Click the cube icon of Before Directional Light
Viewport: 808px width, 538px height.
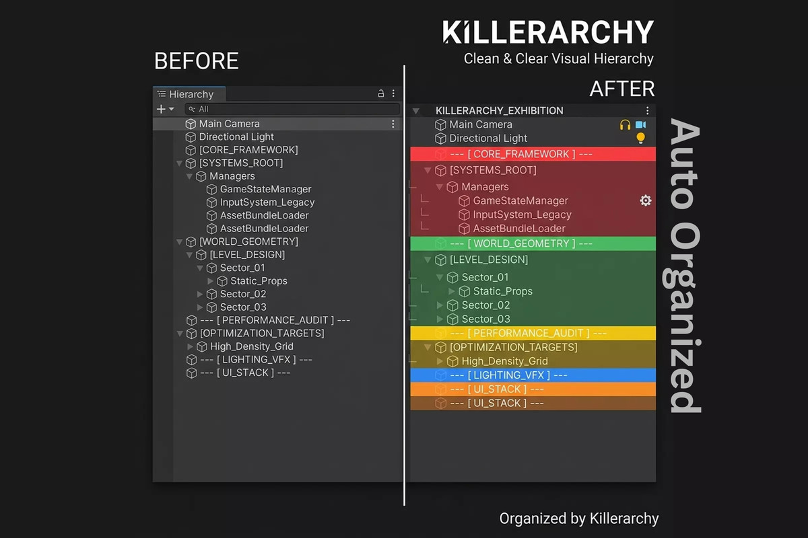tap(191, 137)
